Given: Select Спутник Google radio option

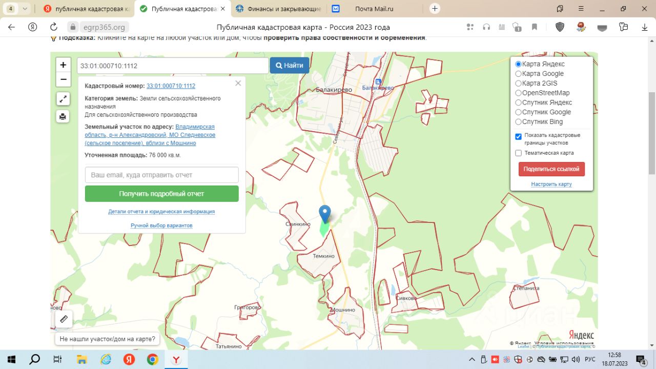Looking at the screenshot, I should tap(518, 112).
